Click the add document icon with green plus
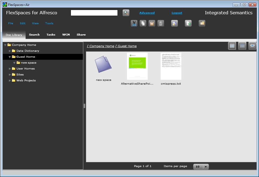Viewport: 259px width, 177px height. click(188, 23)
